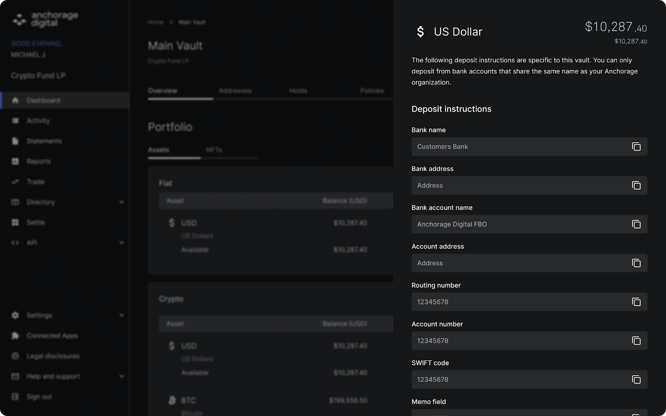Click the Activity icon in sidebar
Viewport: 666px width, 416px height.
coord(15,121)
